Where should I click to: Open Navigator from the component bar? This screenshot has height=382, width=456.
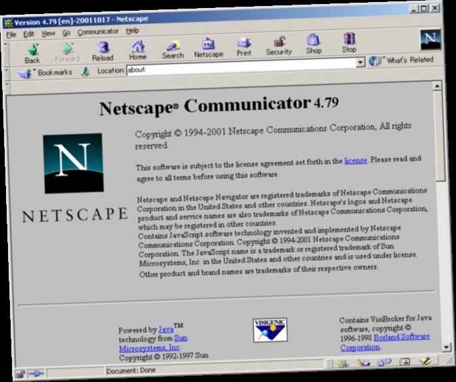click(x=343, y=363)
